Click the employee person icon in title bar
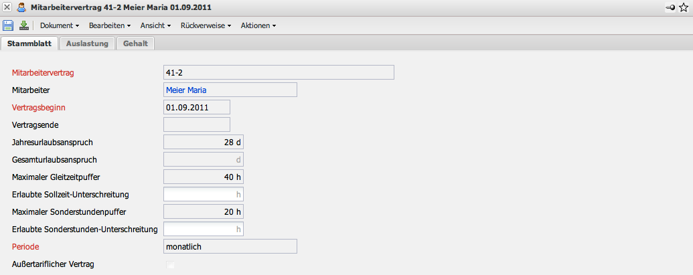 tap(21, 7)
